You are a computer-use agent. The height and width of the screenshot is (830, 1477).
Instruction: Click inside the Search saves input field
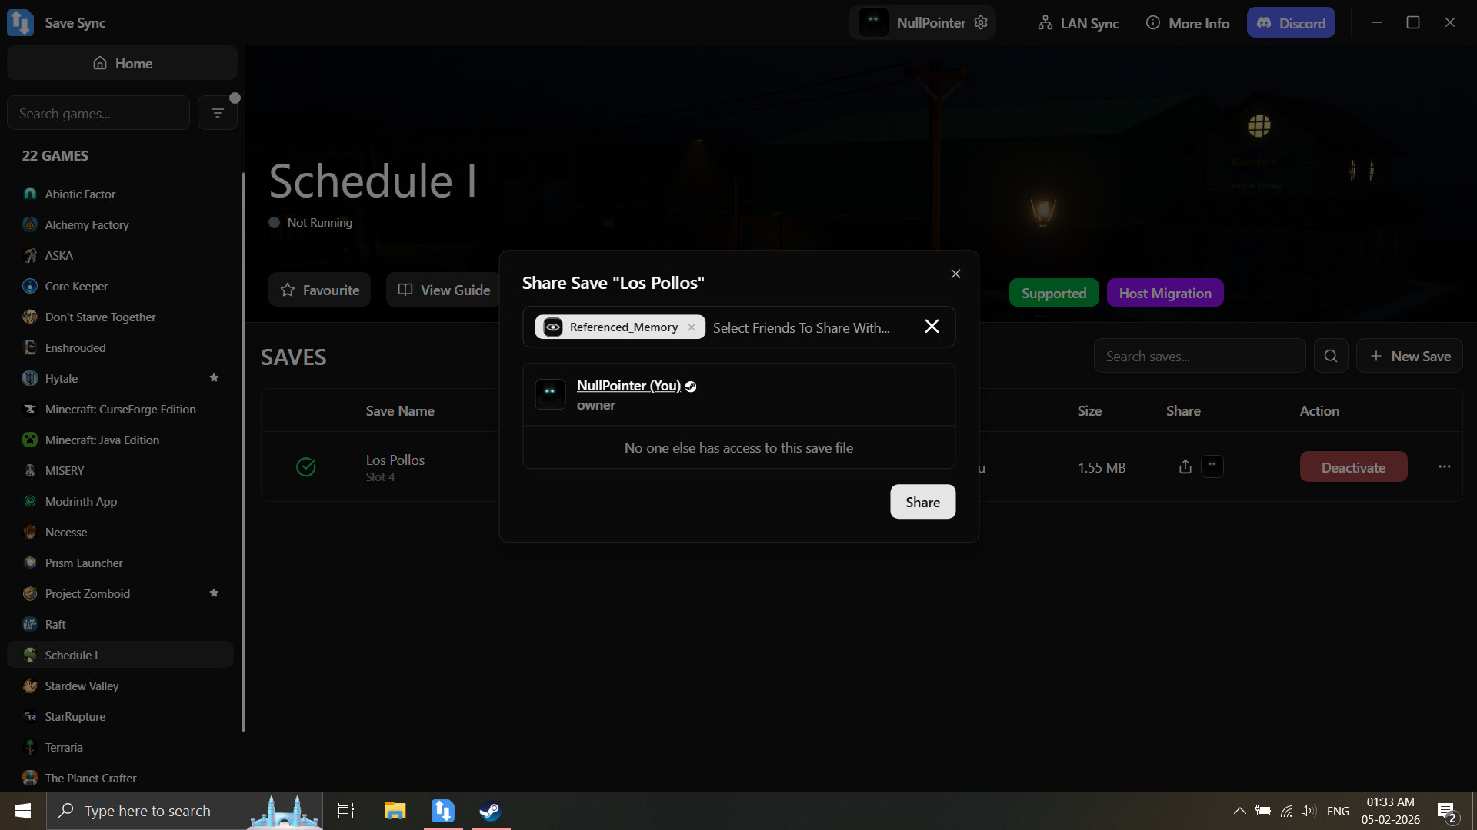coord(1200,356)
